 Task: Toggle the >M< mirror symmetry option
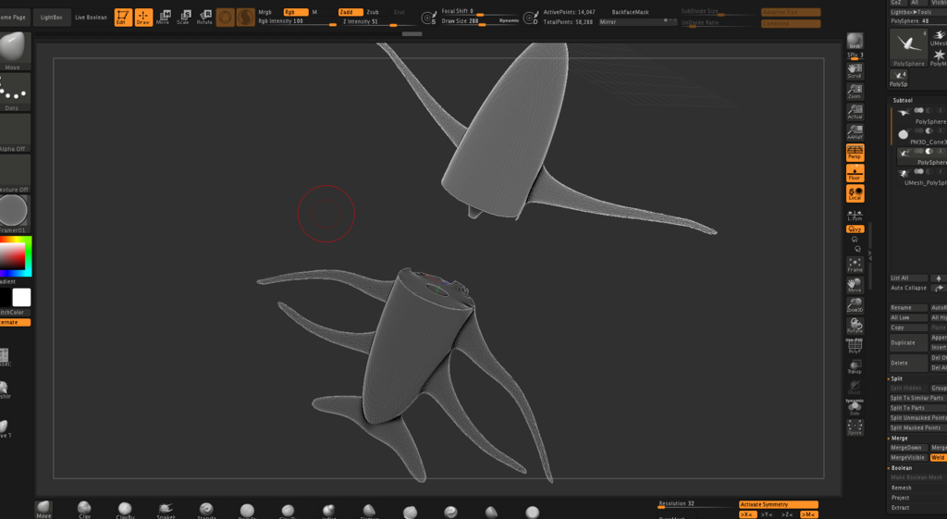pyautogui.click(x=808, y=514)
